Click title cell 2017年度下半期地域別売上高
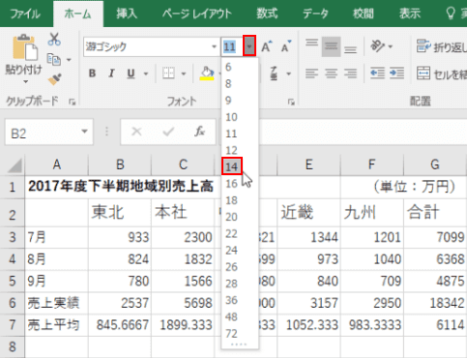The height and width of the screenshot is (358, 467). (x=121, y=187)
